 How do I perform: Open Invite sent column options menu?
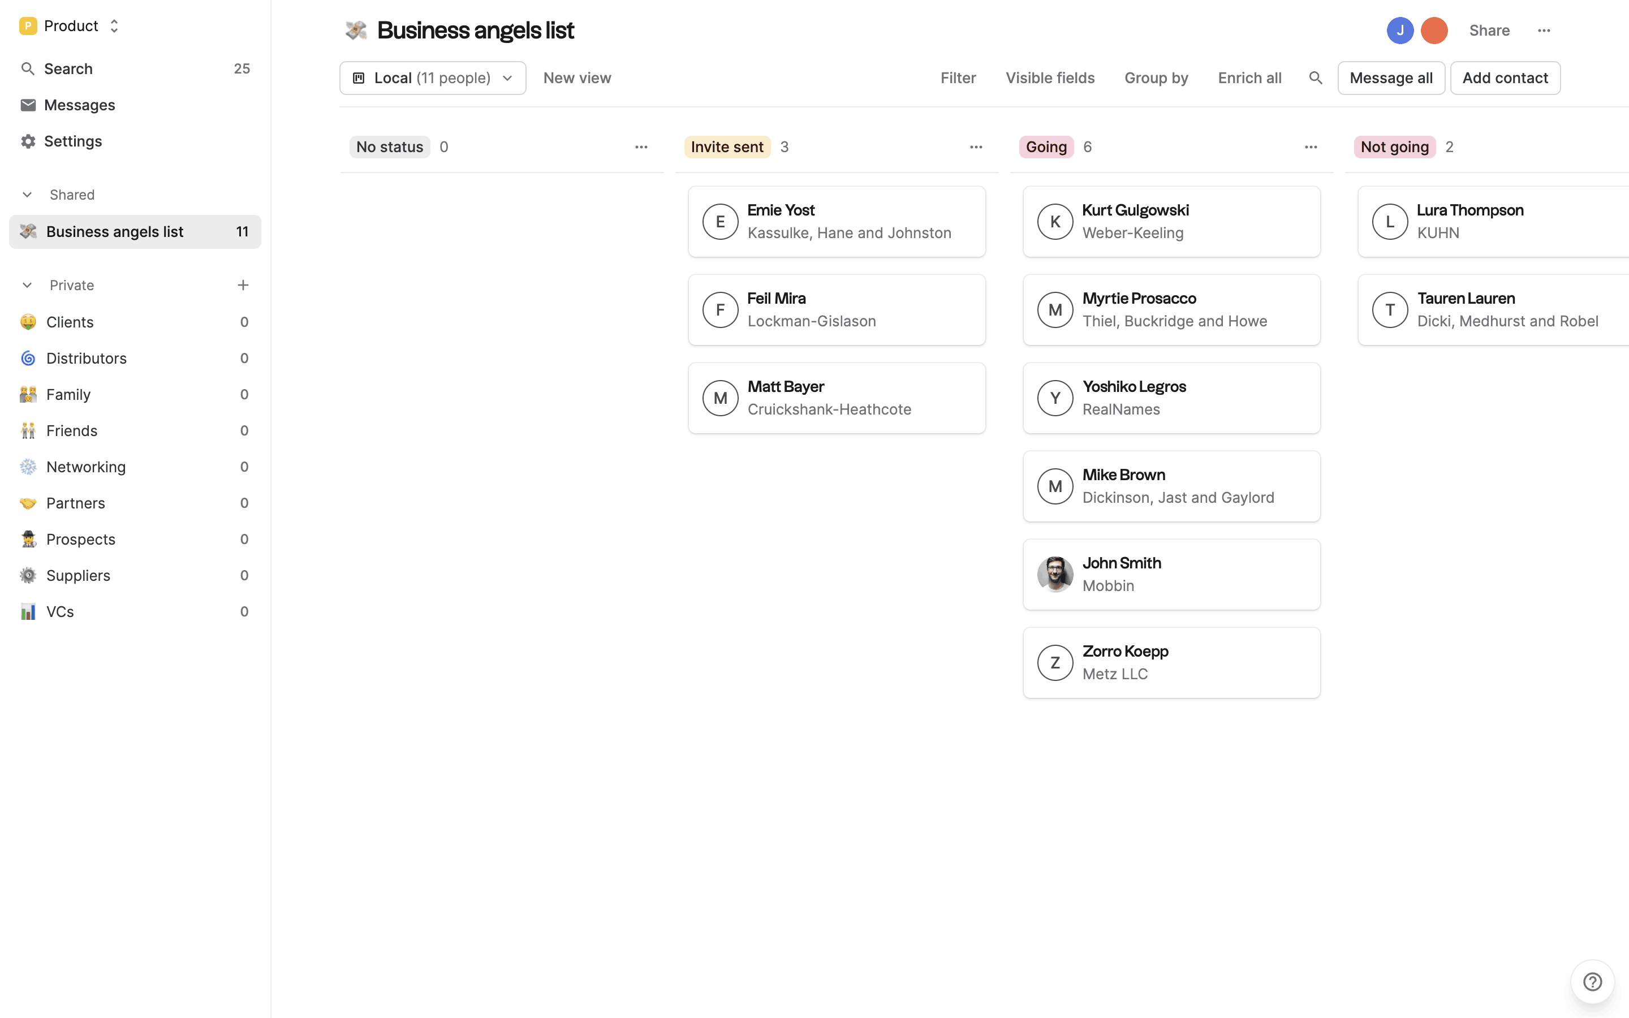[x=975, y=147]
